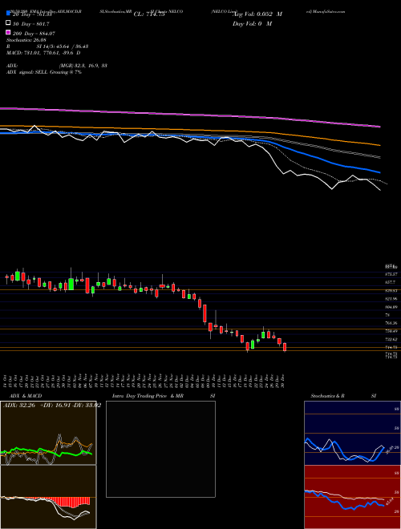Click the '50 Day = 801.7' legend text

tap(30, 23)
